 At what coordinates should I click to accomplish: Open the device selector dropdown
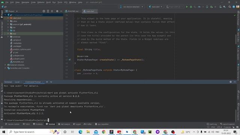click(131, 7)
